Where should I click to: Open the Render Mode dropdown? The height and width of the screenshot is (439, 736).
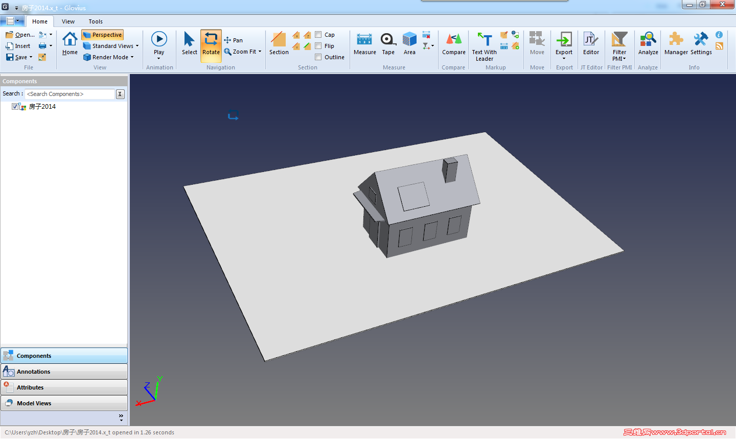(x=108, y=57)
